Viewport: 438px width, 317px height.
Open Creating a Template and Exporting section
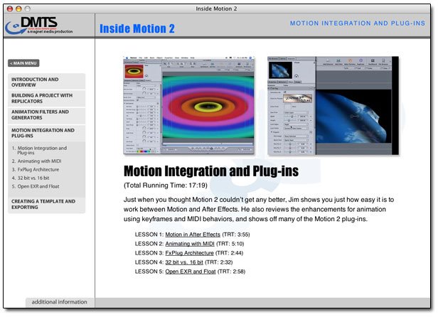47,204
